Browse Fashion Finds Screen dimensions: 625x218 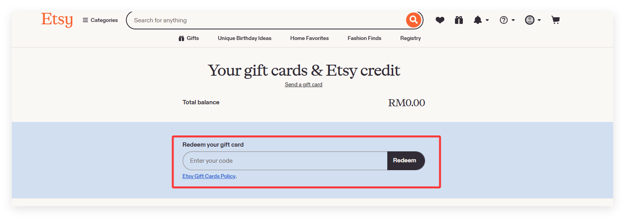(x=364, y=38)
